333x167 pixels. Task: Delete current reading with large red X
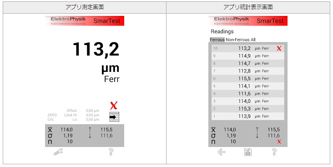point(114,106)
